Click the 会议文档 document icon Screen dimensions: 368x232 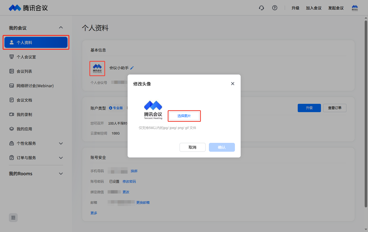(x=12, y=100)
